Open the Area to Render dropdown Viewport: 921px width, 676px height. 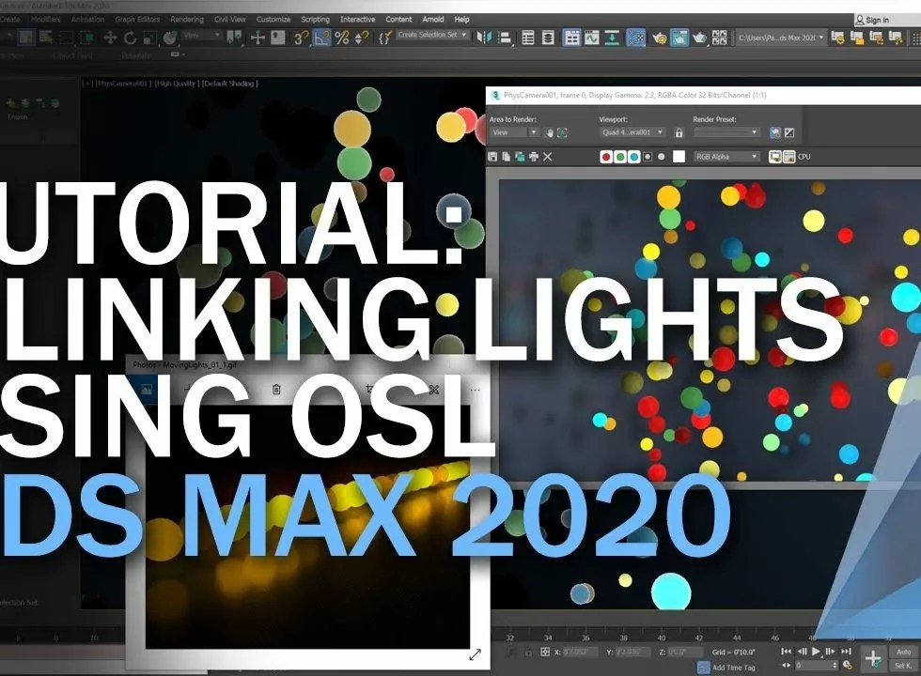click(x=514, y=132)
